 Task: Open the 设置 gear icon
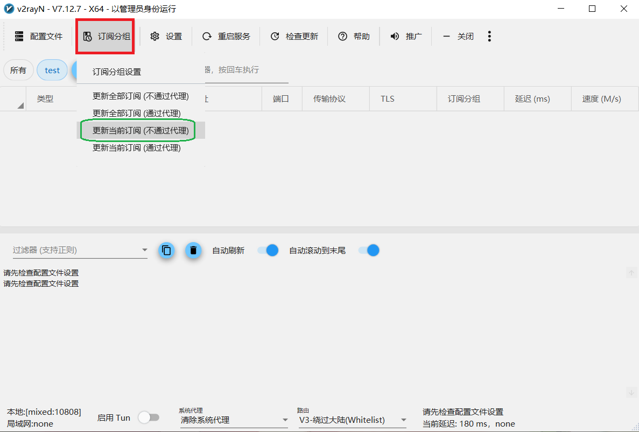coord(155,37)
